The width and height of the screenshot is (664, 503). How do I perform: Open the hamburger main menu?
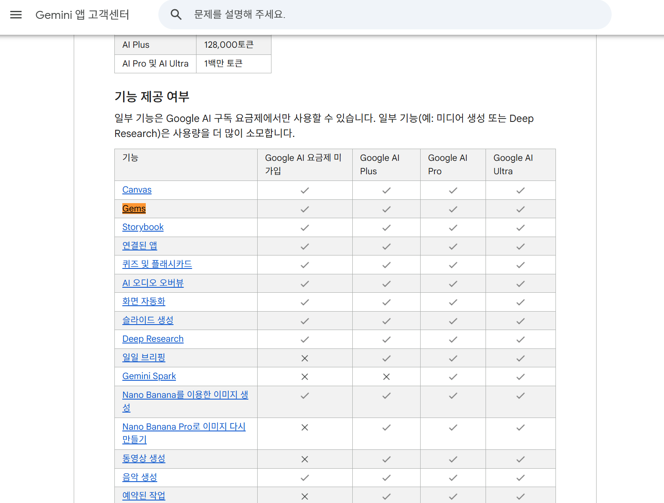click(16, 15)
